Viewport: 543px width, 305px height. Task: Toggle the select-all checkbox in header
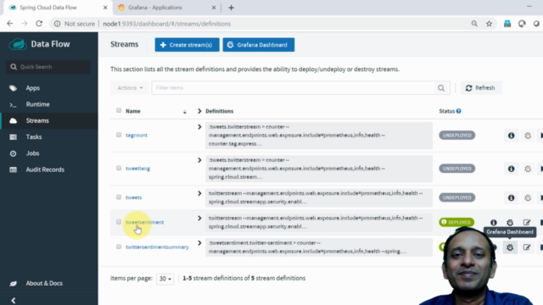coord(119,110)
